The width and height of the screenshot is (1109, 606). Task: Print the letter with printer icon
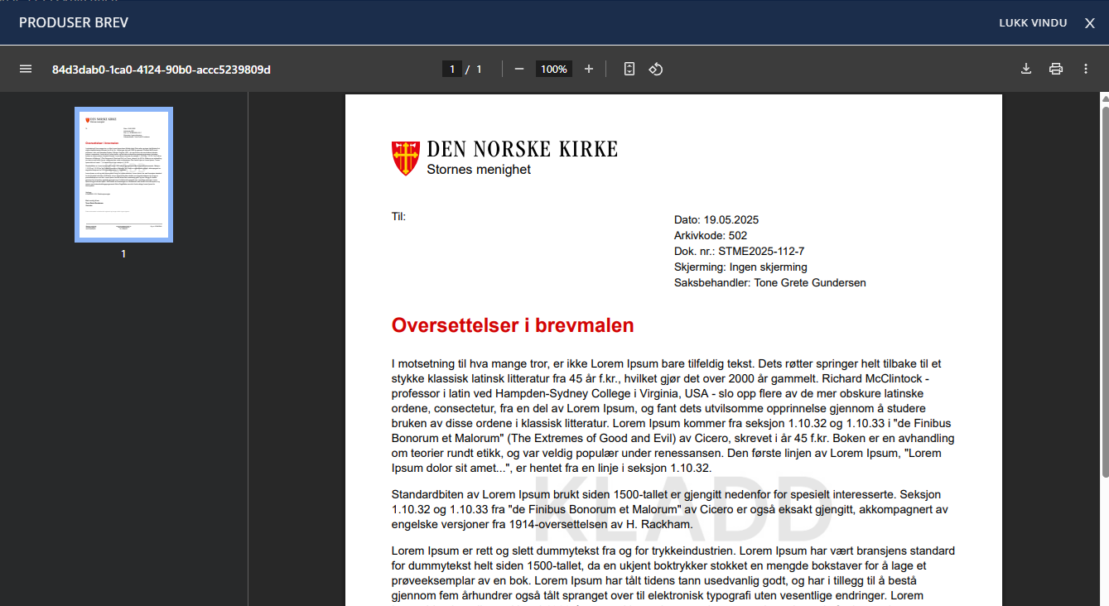[1056, 69]
